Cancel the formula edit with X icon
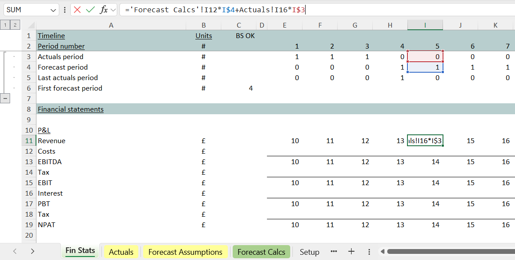 point(77,10)
